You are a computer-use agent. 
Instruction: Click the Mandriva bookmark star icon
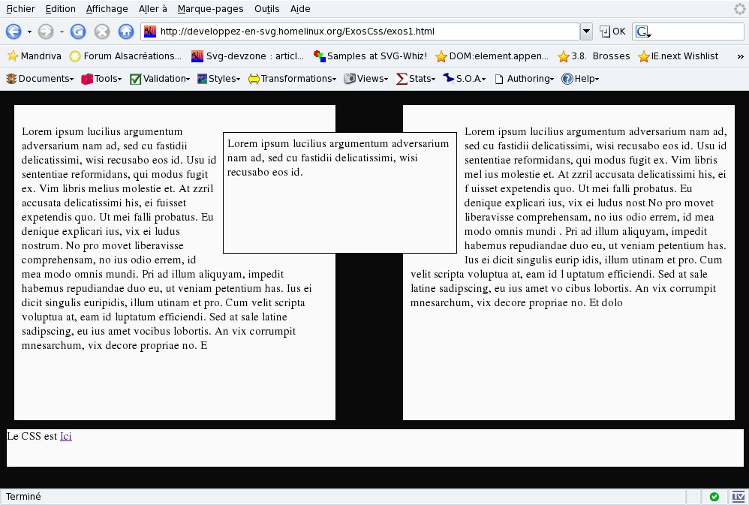pos(13,56)
